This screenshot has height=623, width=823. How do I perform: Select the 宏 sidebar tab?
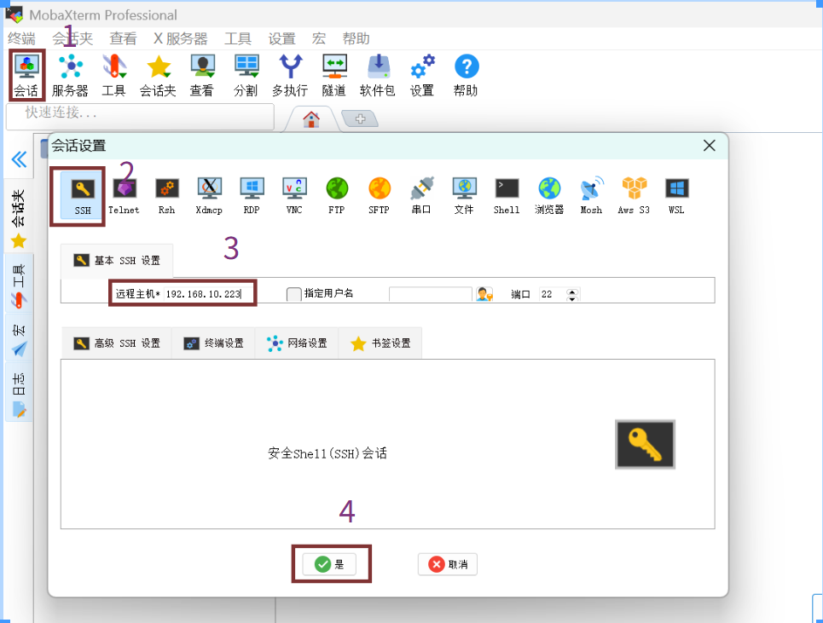tap(19, 338)
